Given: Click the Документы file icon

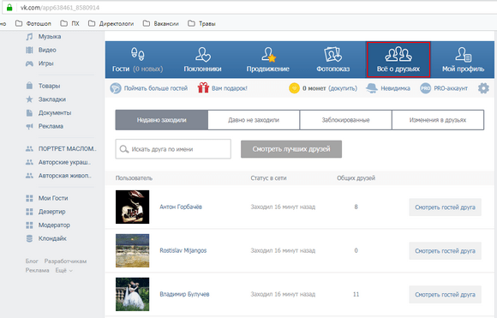Looking at the screenshot, I should click(29, 113).
